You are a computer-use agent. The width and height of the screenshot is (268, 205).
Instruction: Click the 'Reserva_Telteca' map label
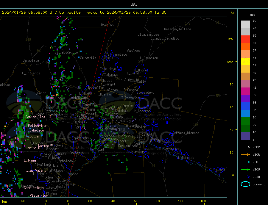pyautogui.click(x=177, y=29)
